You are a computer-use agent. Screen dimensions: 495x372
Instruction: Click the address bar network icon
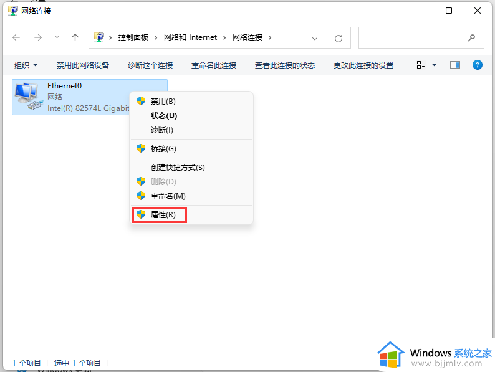(99, 37)
